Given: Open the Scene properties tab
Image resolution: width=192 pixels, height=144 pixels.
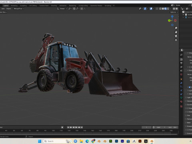Looking at the screenshot, I should pos(181,70).
